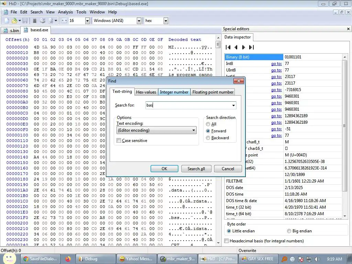Cancel the Find dialog
The height and width of the screenshot is (264, 352).
click(x=228, y=168)
